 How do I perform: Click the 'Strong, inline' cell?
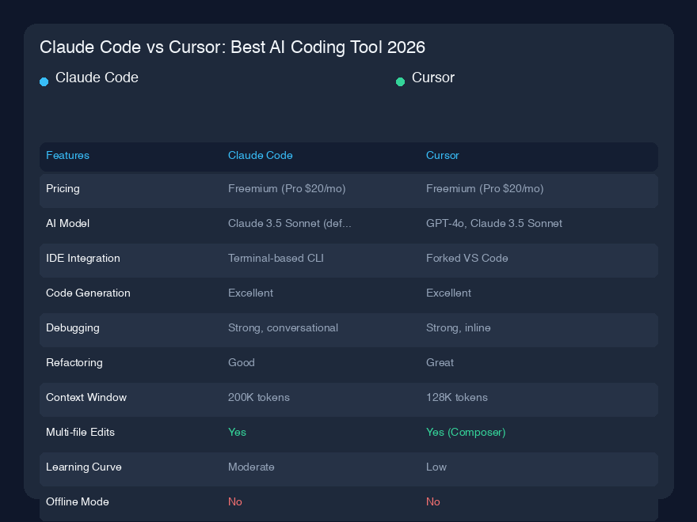click(x=459, y=328)
